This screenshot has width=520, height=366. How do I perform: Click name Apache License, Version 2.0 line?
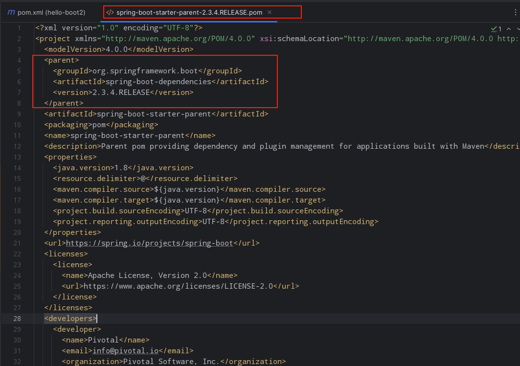point(150,275)
